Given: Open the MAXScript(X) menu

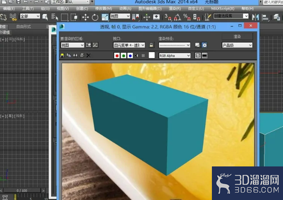Looking at the screenshot, I should 223,9.
